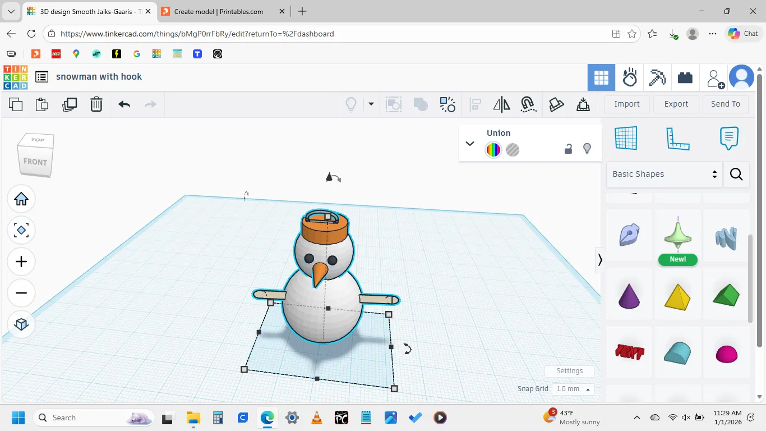Open the grid Settings button
Viewport: 766px width, 431px height.
pyautogui.click(x=569, y=371)
